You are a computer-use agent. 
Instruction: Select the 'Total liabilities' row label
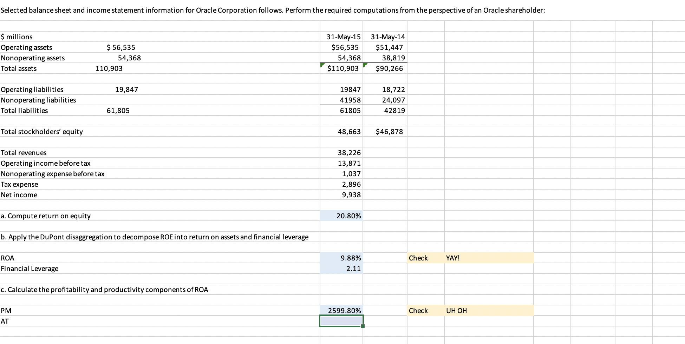24,110
